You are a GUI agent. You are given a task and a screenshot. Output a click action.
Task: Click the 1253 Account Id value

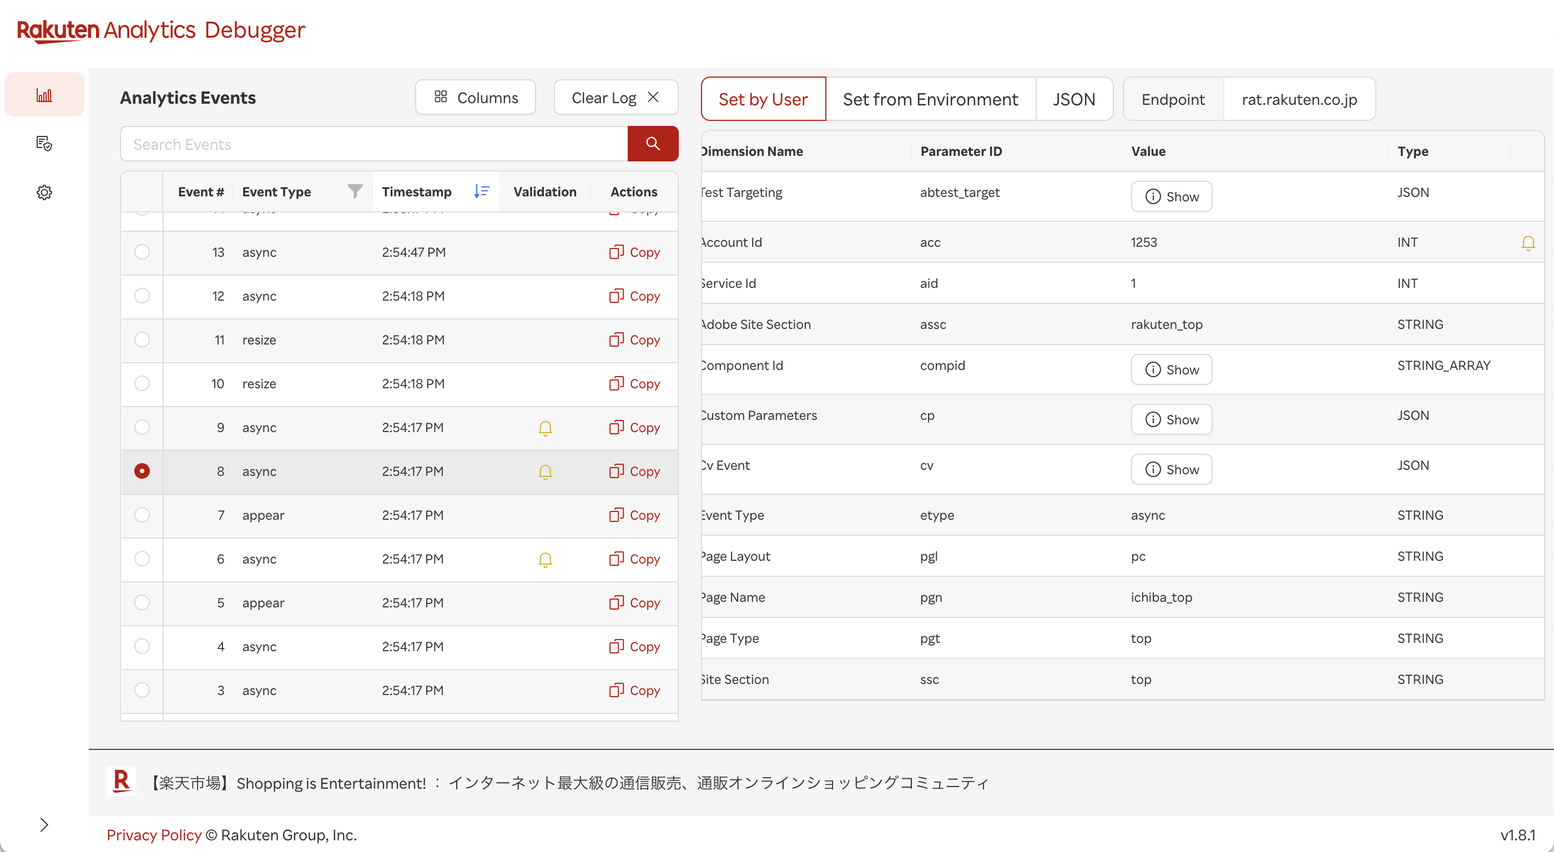click(x=1144, y=242)
